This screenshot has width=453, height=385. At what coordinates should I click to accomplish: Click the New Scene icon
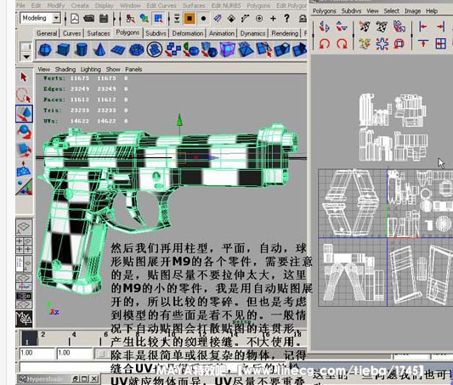click(75, 19)
